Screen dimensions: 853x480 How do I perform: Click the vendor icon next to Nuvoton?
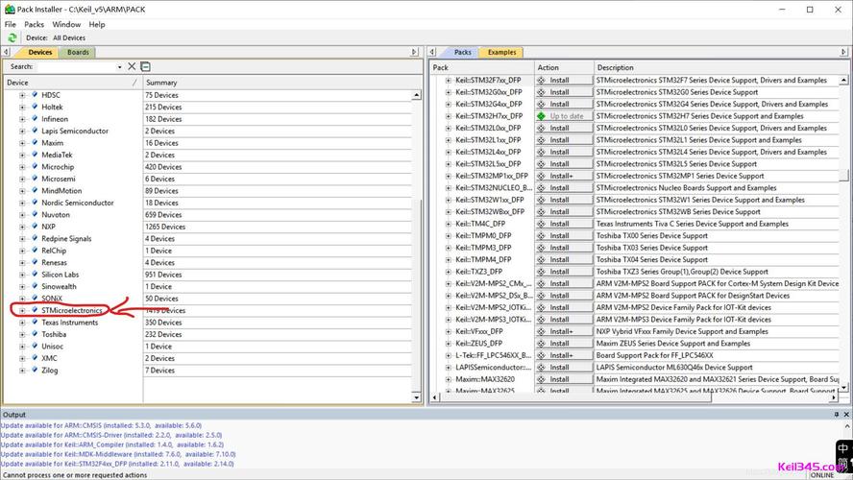pyautogui.click(x=35, y=214)
